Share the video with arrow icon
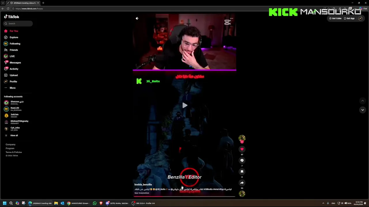 tap(242, 183)
